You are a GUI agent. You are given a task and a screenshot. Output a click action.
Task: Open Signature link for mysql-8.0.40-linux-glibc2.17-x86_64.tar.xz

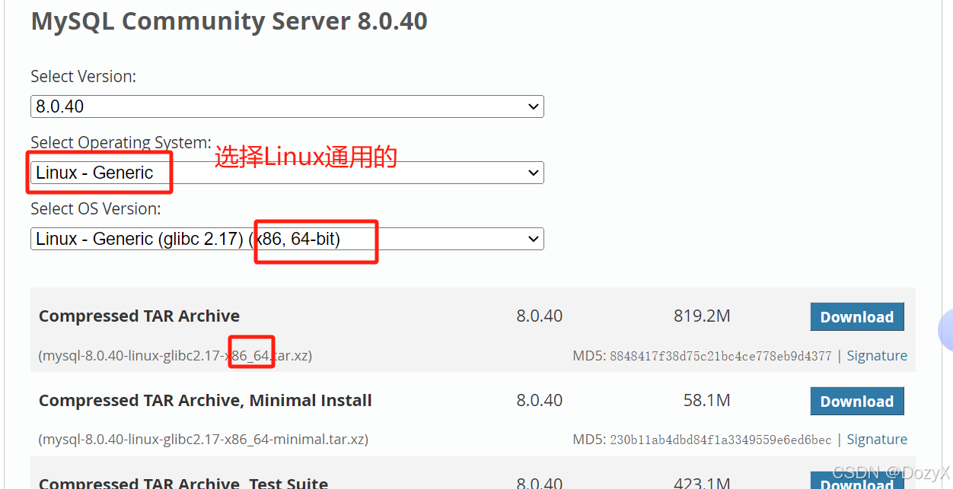pos(877,355)
